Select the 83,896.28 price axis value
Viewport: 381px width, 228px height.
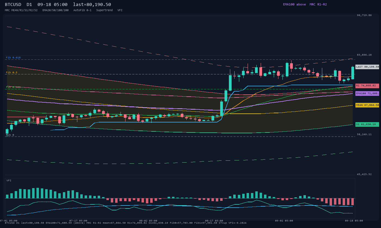click(364, 55)
